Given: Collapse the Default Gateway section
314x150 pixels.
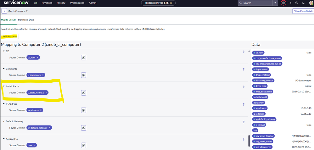Looking at the screenshot, I should (4, 121).
